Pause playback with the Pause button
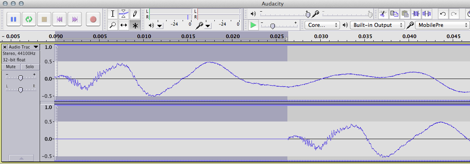This screenshot has height=164, width=470. (x=14, y=20)
